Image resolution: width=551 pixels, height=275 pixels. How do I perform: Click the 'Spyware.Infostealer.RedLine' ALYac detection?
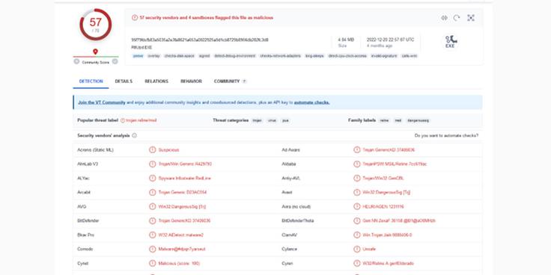point(185,178)
